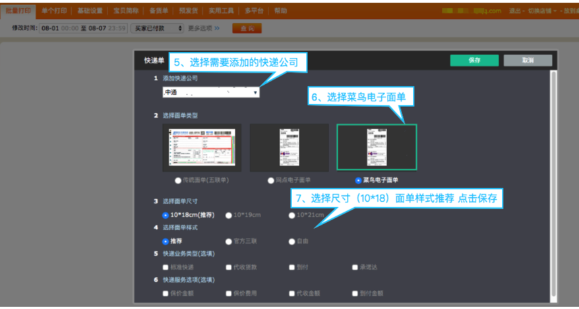This screenshot has height=309, width=579.
Task: Click the 退出 link
Action: (514, 11)
